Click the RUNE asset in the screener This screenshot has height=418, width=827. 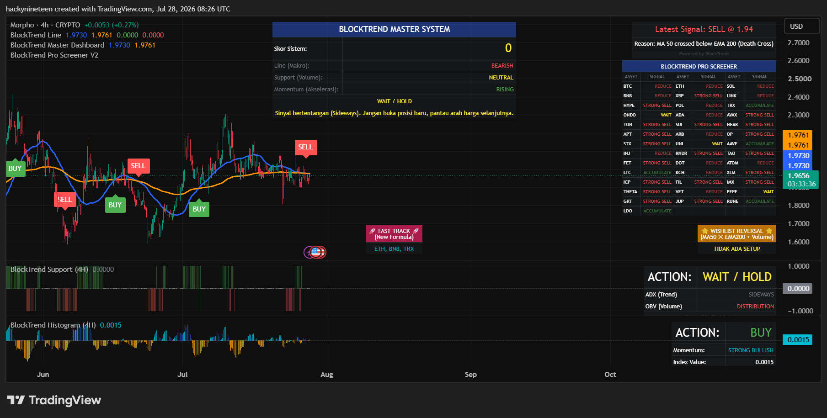point(732,201)
